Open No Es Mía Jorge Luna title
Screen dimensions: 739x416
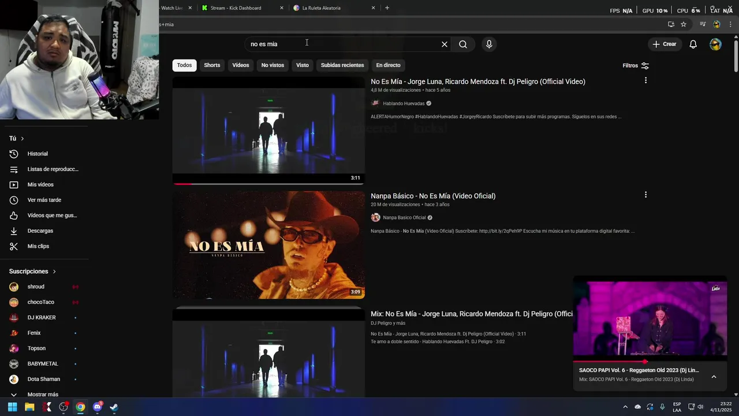click(x=478, y=81)
